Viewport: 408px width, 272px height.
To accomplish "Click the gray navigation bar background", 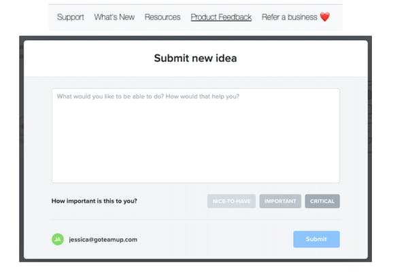I will [x=195, y=26].
